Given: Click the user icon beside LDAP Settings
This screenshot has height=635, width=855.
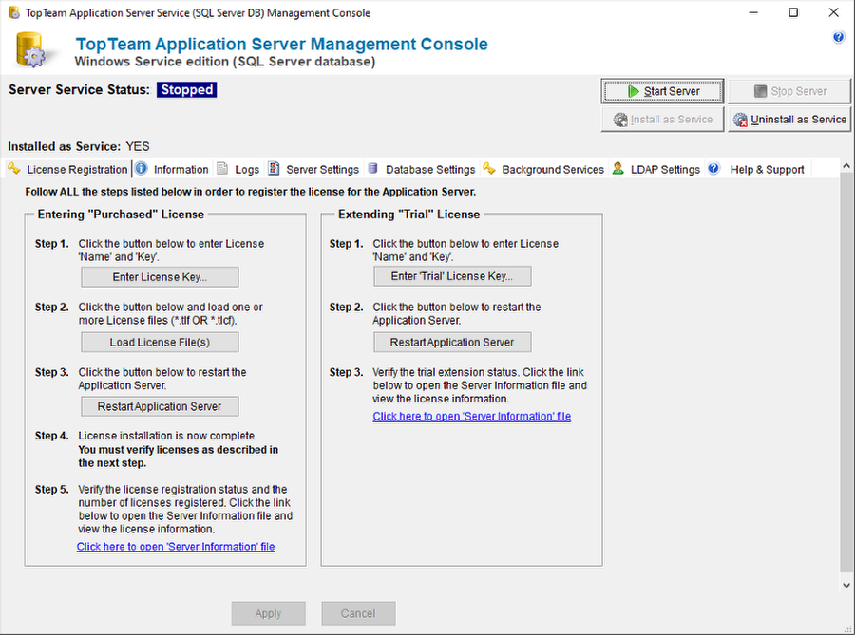Looking at the screenshot, I should 617,169.
